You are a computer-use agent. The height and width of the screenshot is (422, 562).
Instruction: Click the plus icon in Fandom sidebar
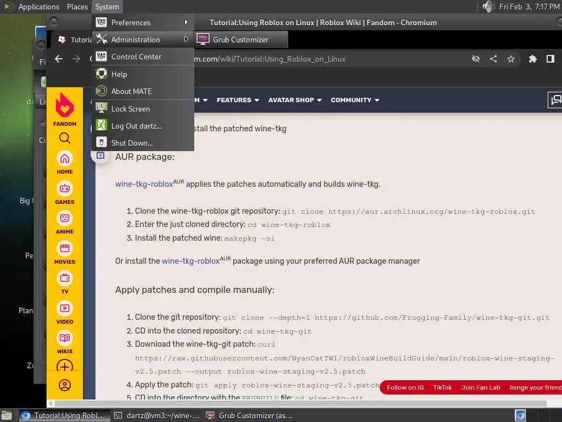coord(65,367)
